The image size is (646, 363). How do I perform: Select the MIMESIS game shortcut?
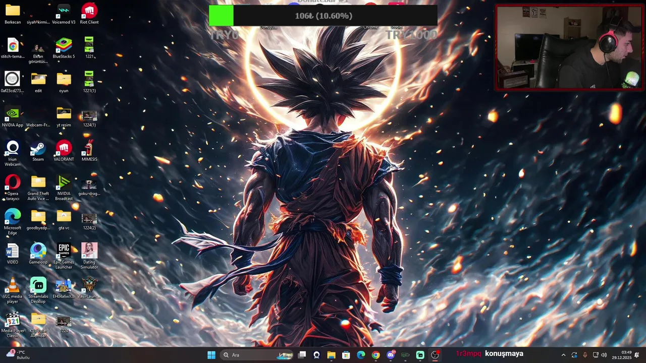[x=89, y=151]
